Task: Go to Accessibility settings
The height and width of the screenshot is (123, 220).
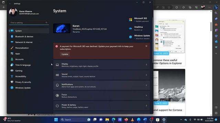Action: (x=29, y=77)
